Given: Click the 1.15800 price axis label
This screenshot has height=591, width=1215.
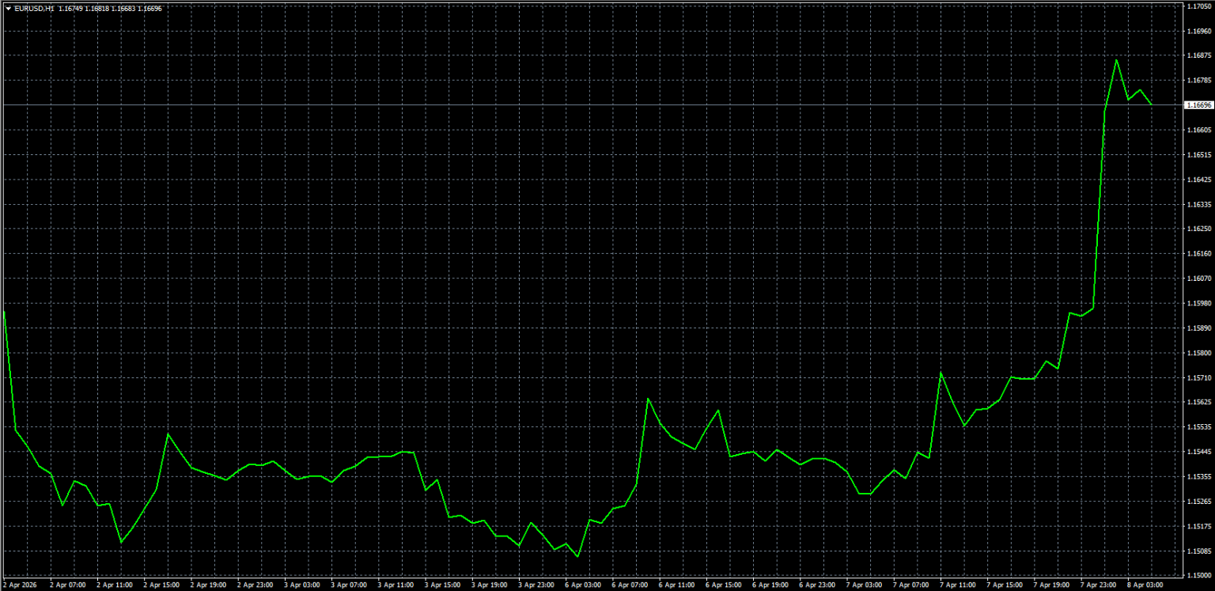Looking at the screenshot, I should 1199,353.
